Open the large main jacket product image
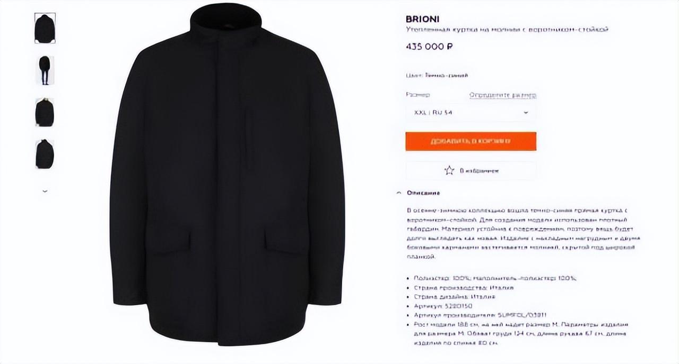Screen dimensions: 679x364 point(227,175)
